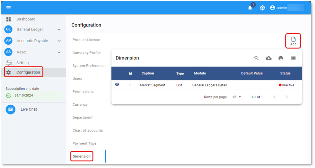This screenshot has height=168, width=315.
Task: Switch to the Product License tab
Action: pyautogui.click(x=86, y=40)
